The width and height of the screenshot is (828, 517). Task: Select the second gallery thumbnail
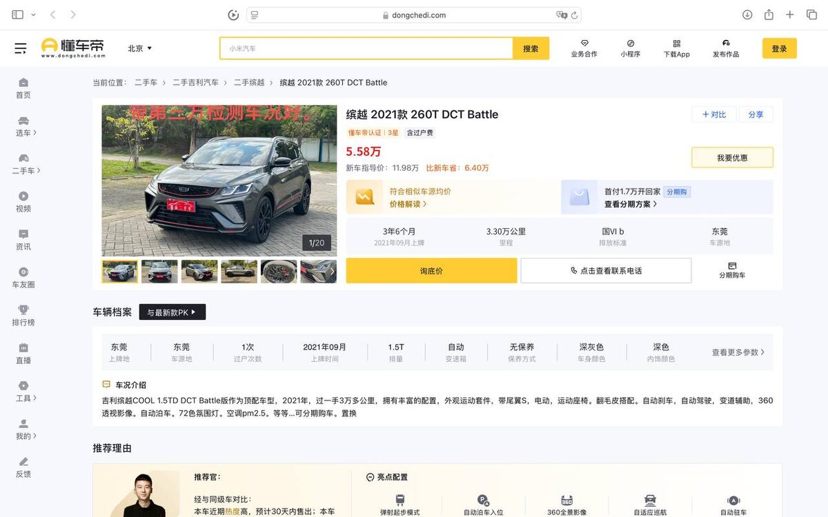(159, 271)
